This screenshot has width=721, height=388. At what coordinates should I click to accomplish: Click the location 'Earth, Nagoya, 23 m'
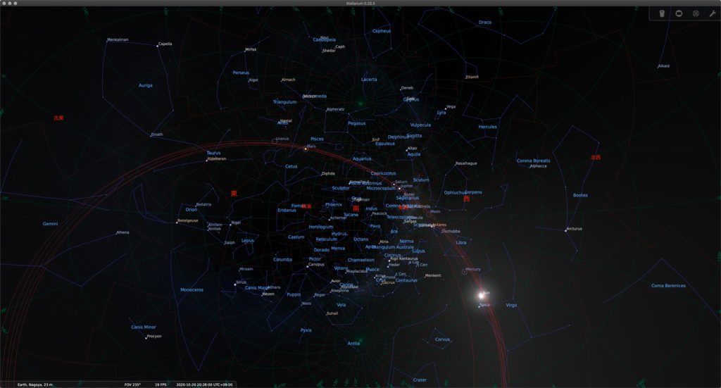click(x=35, y=384)
